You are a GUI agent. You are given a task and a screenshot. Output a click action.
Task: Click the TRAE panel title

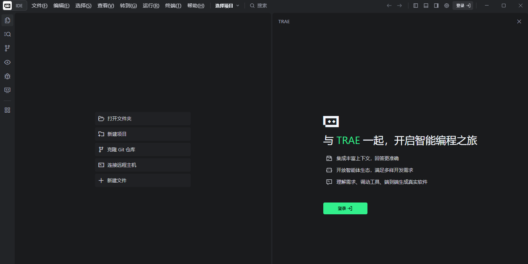(284, 22)
